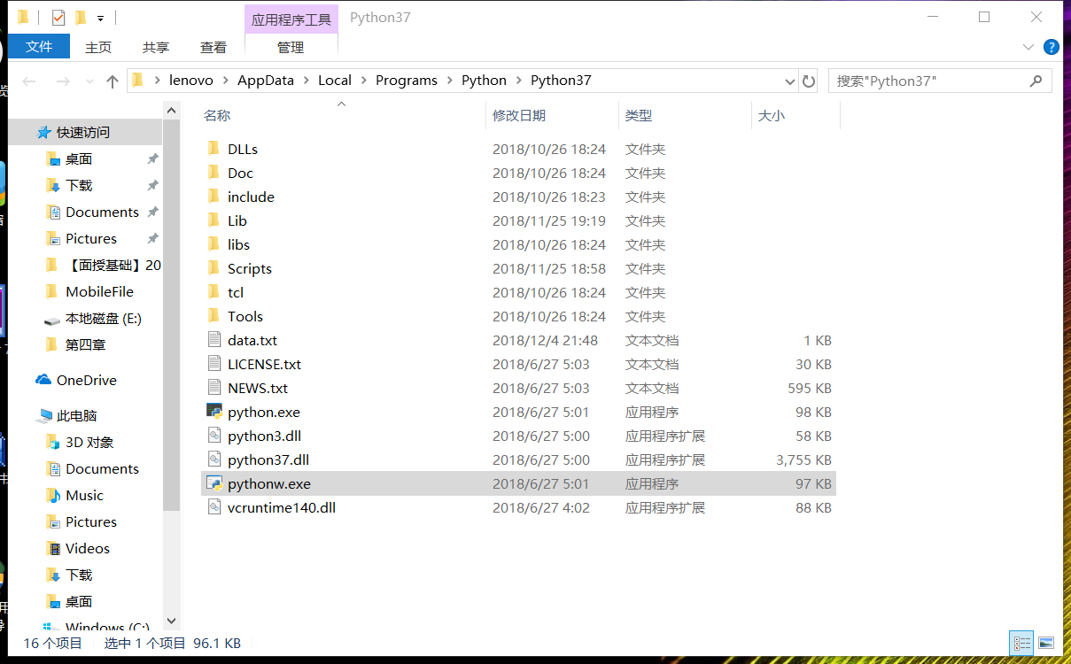This screenshot has width=1071, height=664.
Task: Click the navigation pane scrollbar up arrow
Action: (172, 109)
